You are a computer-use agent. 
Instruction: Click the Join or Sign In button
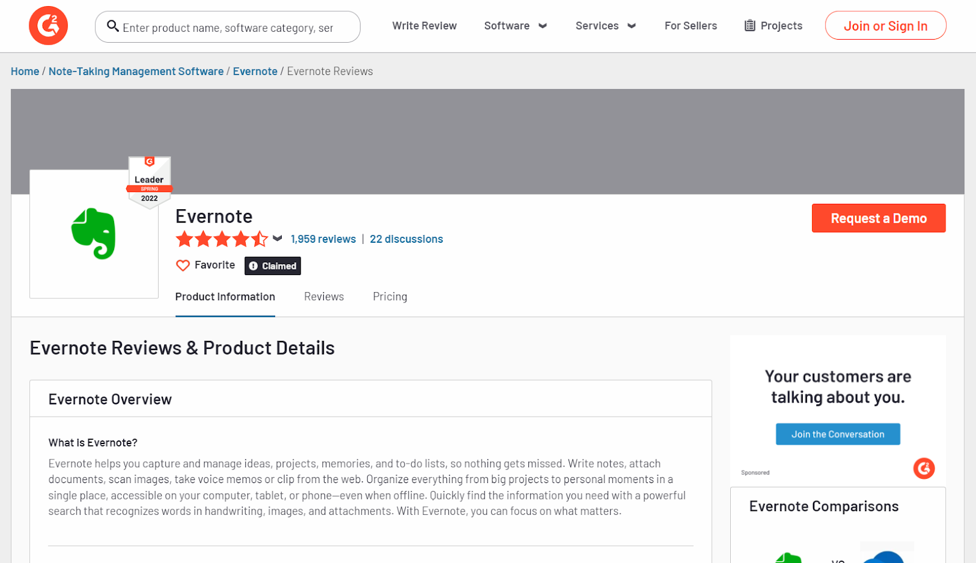tap(886, 26)
